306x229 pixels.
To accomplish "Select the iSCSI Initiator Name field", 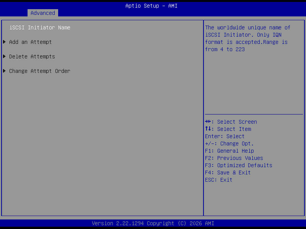I will (40, 27).
